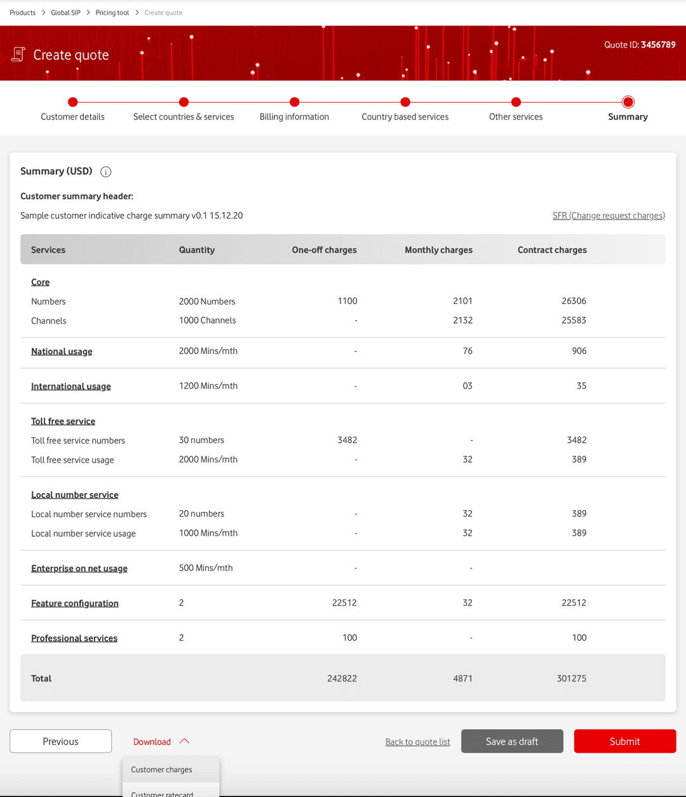Click the Monthly charges column header
This screenshot has height=797, width=686.
click(439, 250)
